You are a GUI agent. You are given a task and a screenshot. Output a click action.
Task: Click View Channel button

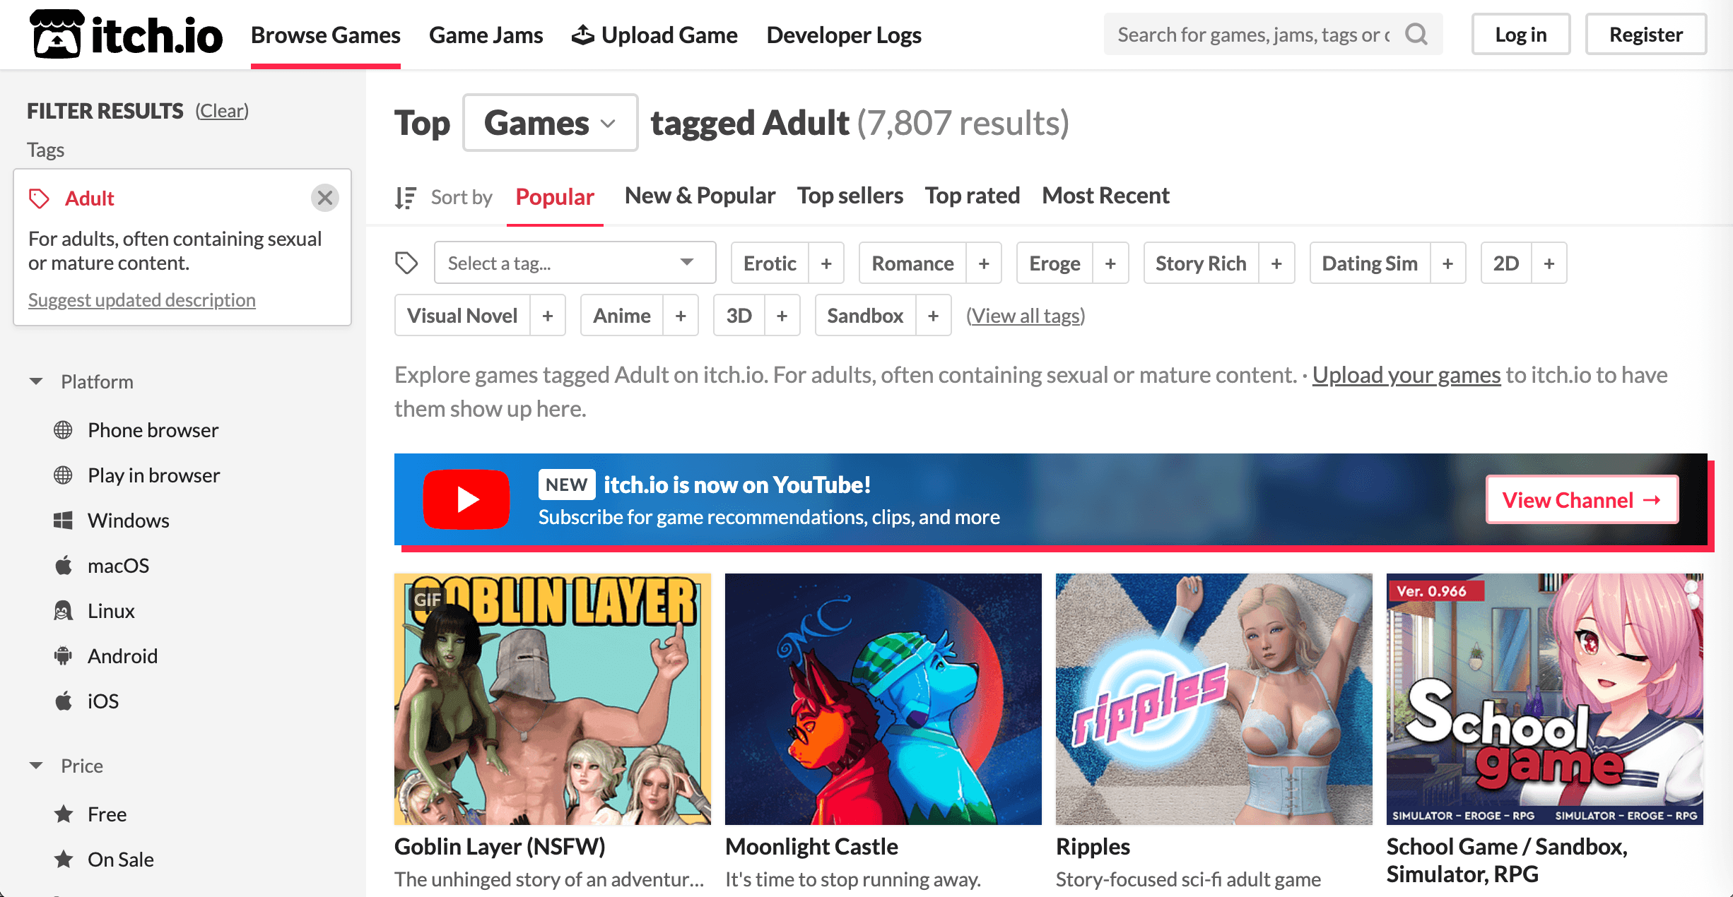pyautogui.click(x=1582, y=499)
